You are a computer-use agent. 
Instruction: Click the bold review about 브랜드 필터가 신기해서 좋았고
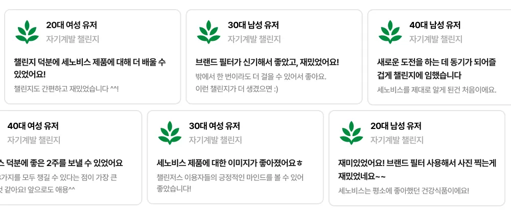(267, 62)
